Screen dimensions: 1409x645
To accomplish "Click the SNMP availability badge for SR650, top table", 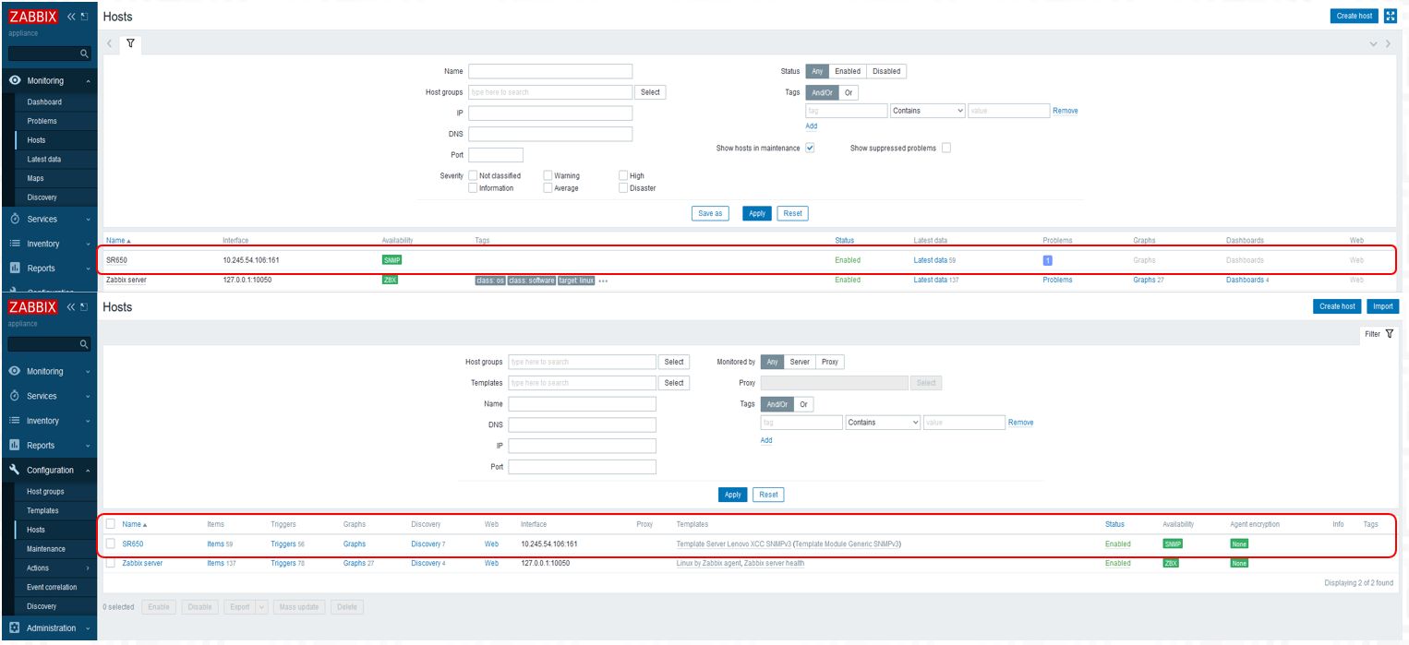I will pyautogui.click(x=391, y=260).
